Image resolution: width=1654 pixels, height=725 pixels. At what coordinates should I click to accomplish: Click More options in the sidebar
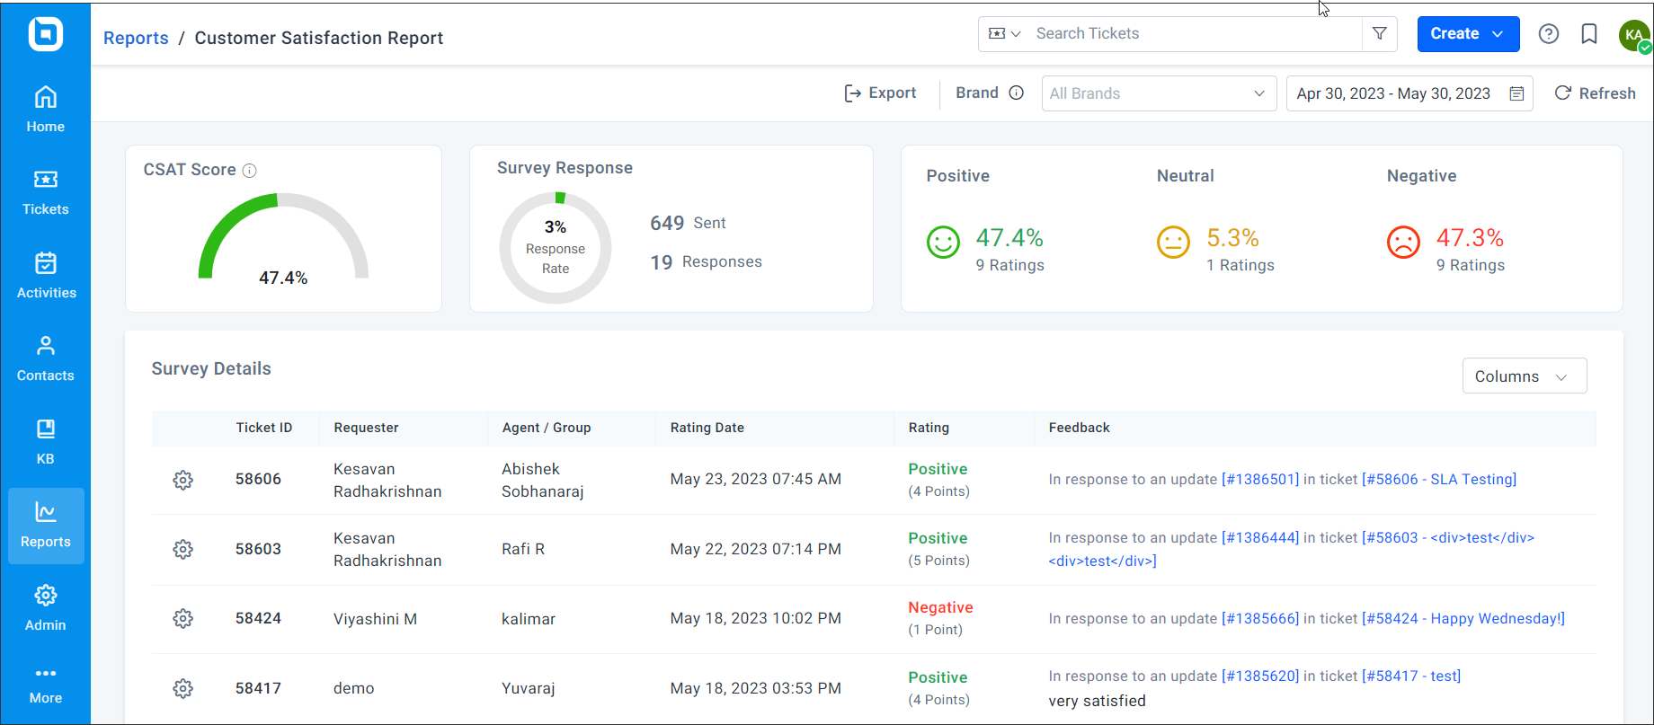[x=45, y=685]
